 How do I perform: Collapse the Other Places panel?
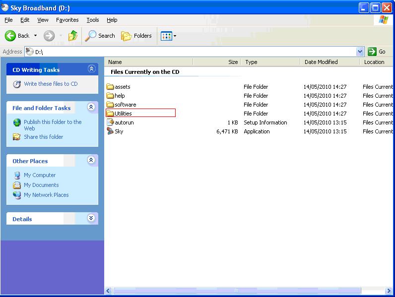[91, 160]
